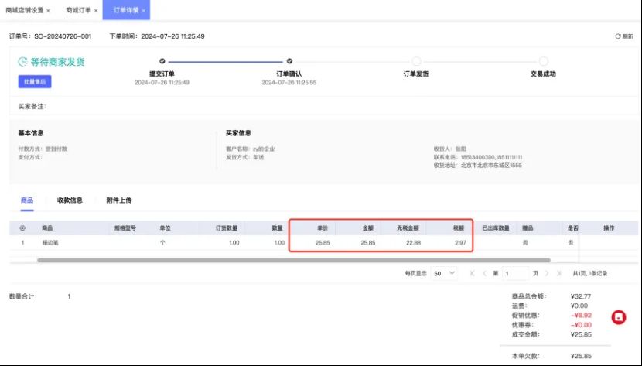Screen dimensions: 642x366
Task: Go to previous page arrow
Action: [484, 274]
